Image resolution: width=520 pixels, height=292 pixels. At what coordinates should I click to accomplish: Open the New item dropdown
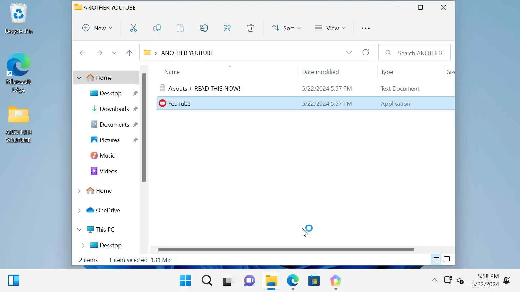coord(97,28)
